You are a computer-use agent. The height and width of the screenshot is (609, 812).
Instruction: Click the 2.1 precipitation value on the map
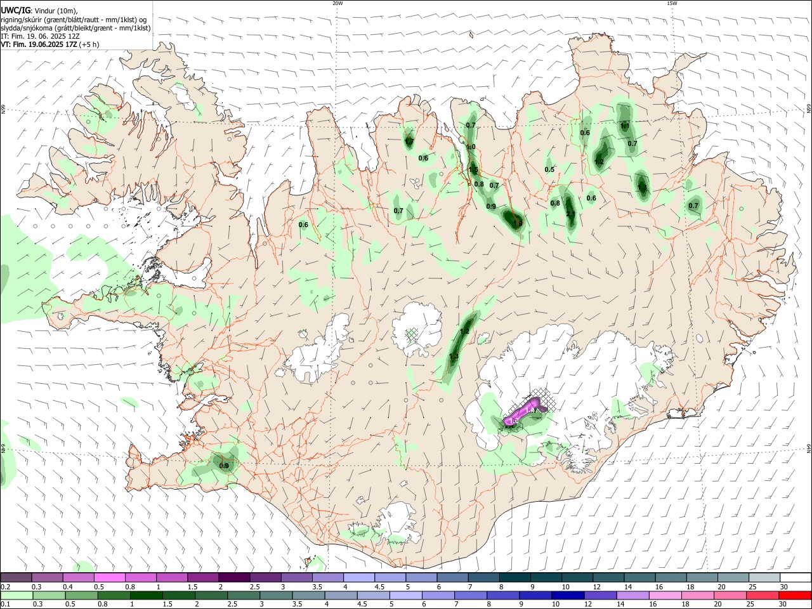coord(570,214)
